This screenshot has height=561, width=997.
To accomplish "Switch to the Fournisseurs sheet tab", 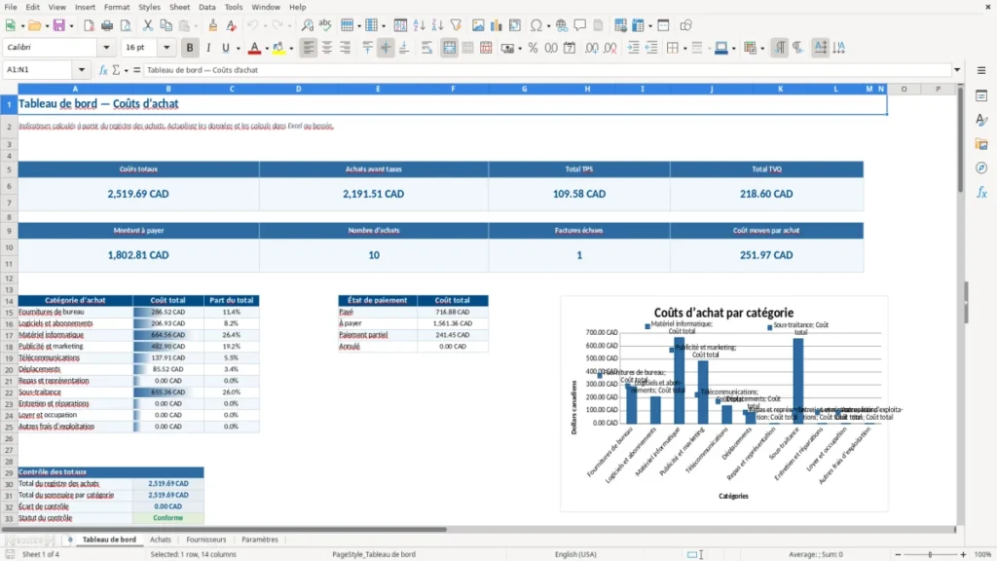I will (x=206, y=540).
